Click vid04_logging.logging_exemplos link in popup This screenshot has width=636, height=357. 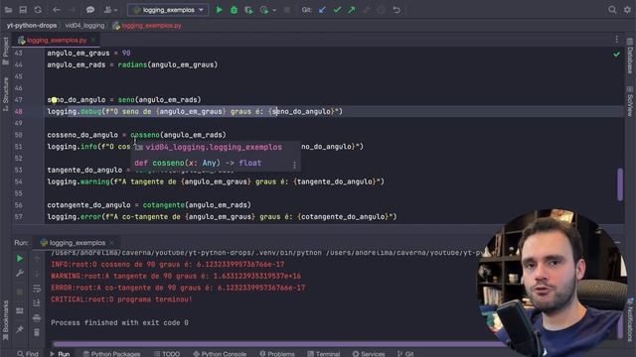(214, 147)
